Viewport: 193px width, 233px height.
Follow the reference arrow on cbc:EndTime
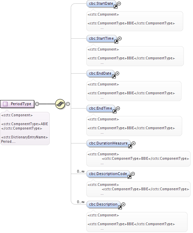click(114, 111)
